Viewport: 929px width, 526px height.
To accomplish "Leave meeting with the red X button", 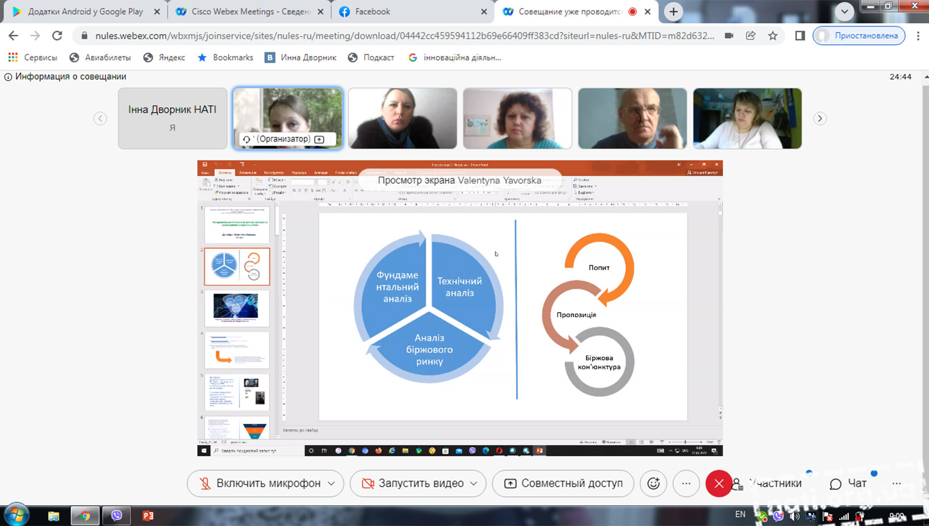I will pos(719,483).
